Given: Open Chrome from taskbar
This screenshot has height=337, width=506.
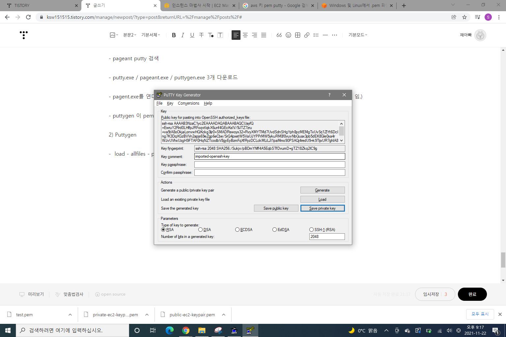Looking at the screenshot, I should point(186,330).
